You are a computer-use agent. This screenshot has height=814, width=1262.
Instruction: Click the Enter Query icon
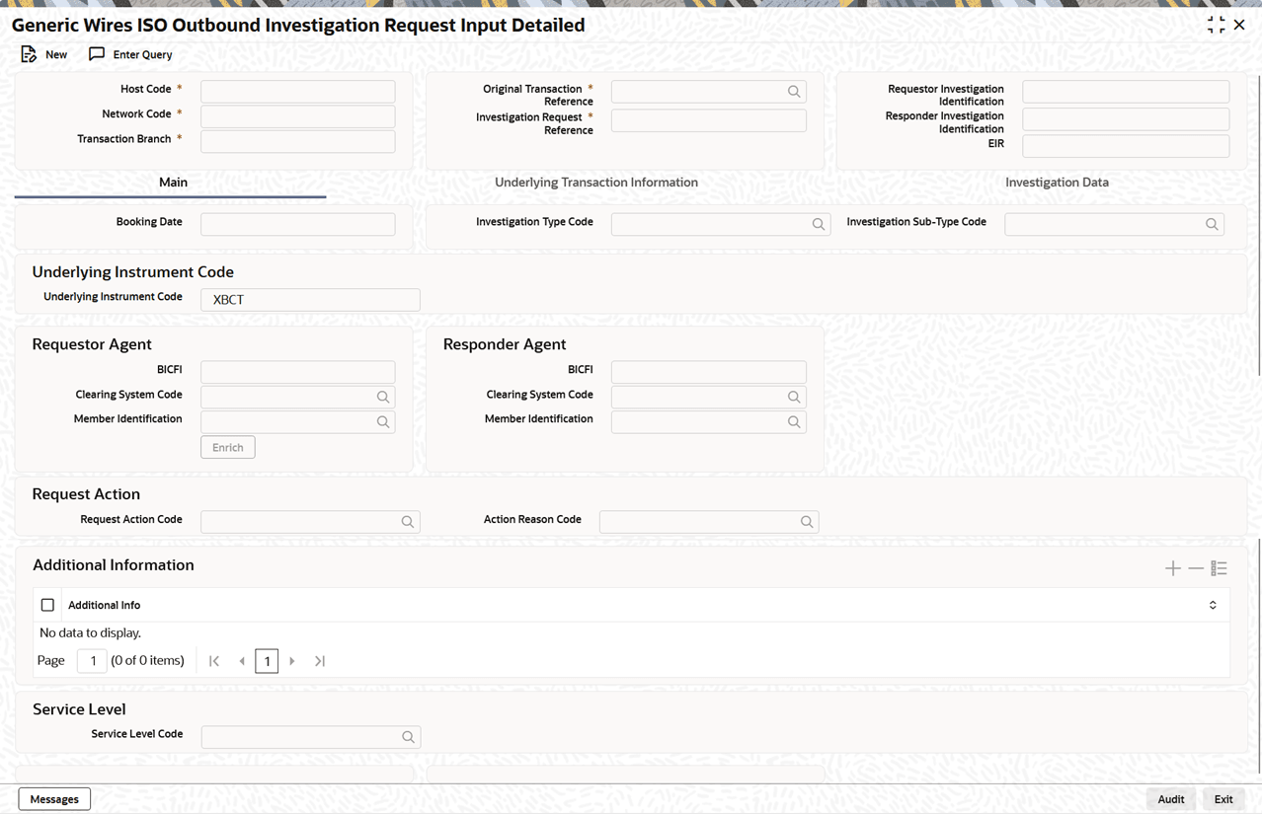point(97,54)
